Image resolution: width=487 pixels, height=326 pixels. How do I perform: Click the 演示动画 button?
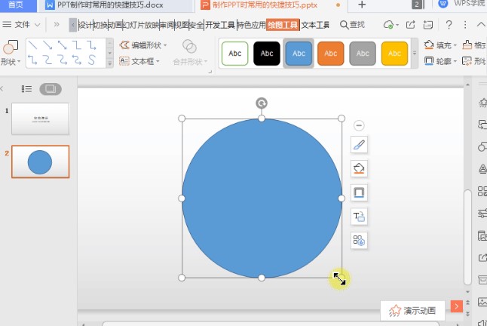(413, 309)
